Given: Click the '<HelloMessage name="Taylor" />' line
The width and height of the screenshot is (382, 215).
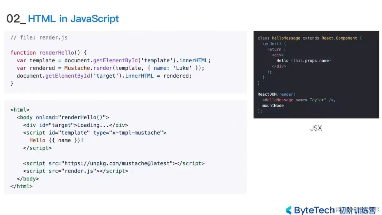Looking at the screenshot, I should click(x=299, y=100).
